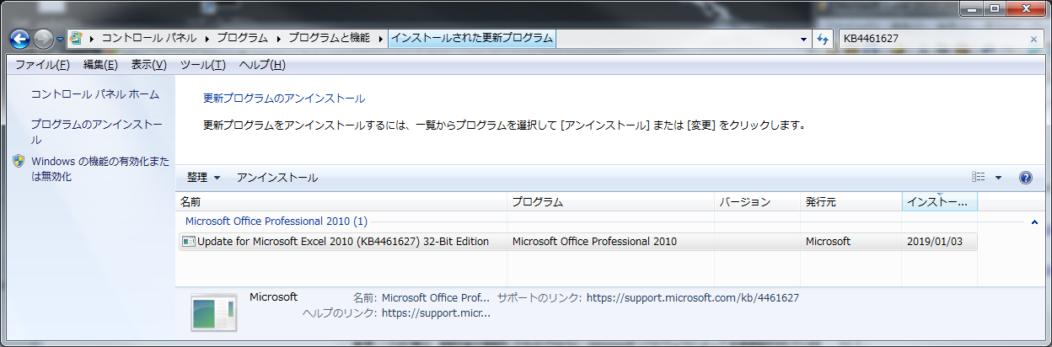Sort by the プログラム column header

(x=610, y=202)
